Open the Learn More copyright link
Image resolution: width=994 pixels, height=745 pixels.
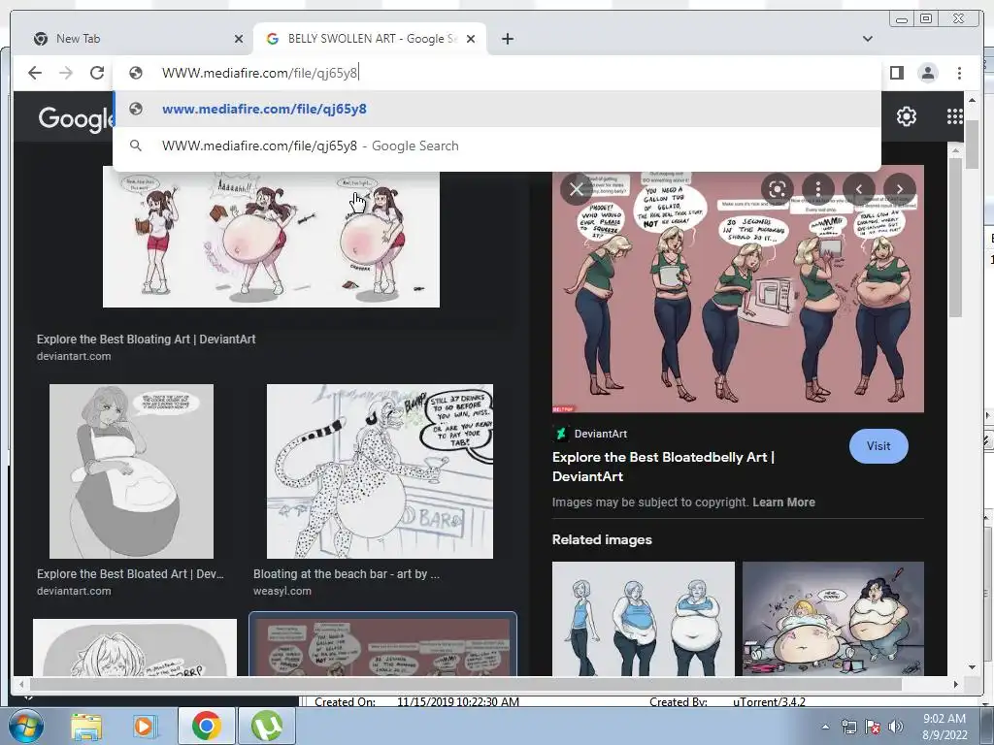click(783, 502)
